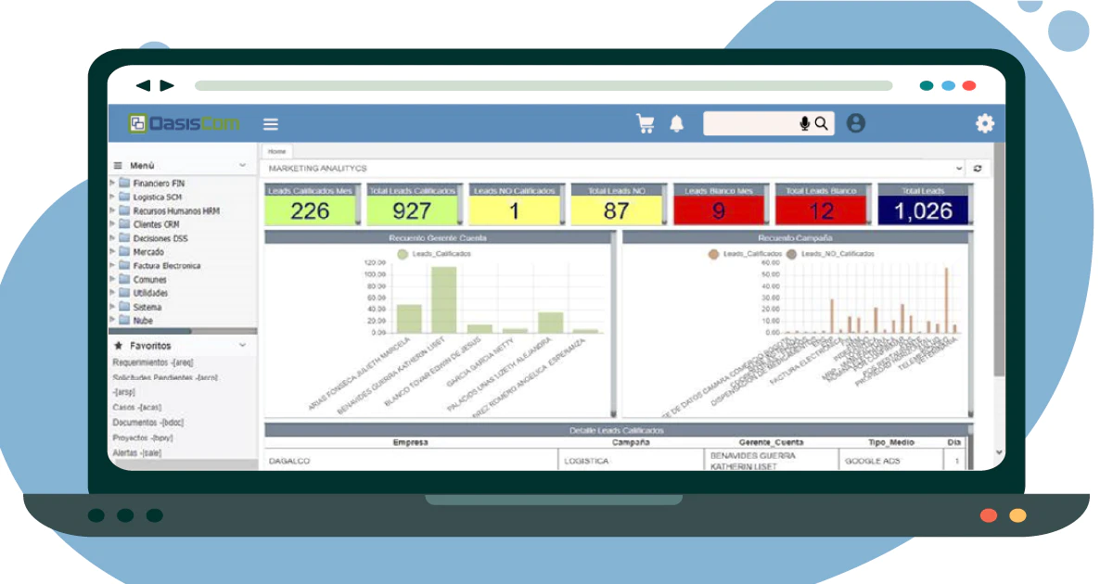Screen dimensions: 1113x584
Task: Open the user profile icon
Action: click(x=856, y=123)
